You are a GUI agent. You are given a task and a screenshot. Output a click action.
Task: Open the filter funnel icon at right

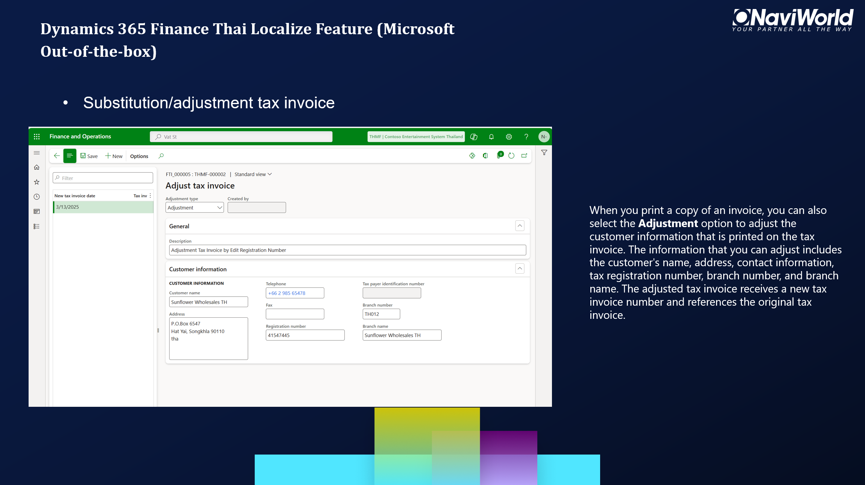click(544, 153)
